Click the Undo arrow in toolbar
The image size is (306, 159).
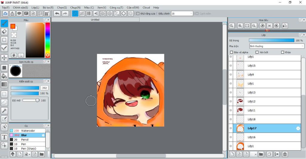tap(57, 13)
